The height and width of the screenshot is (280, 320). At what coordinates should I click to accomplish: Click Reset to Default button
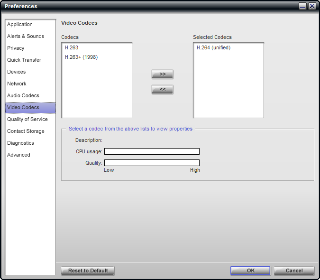click(x=88, y=271)
